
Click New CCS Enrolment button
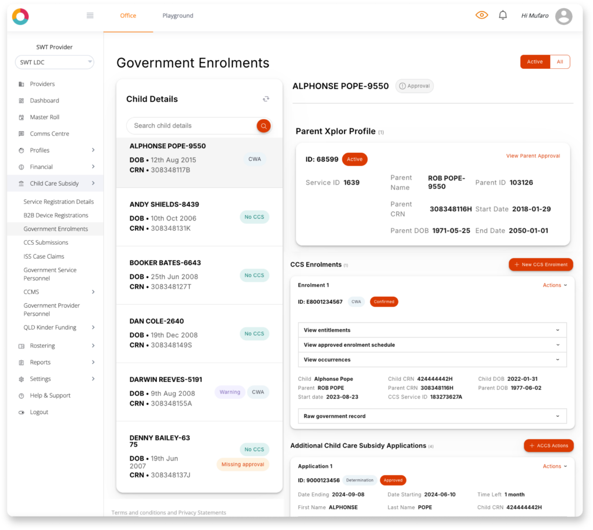pos(540,264)
